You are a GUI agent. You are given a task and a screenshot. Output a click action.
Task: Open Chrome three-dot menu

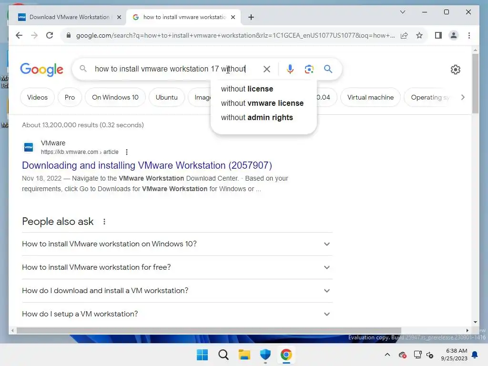(x=469, y=35)
